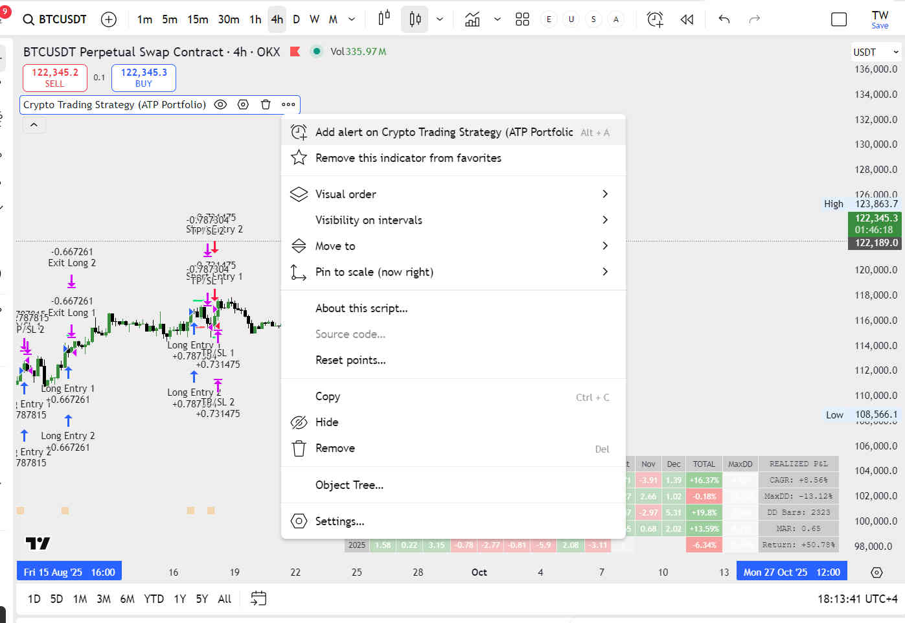Screen dimensions: 905x623
Task: Select the 1D date range
Action: pos(34,599)
